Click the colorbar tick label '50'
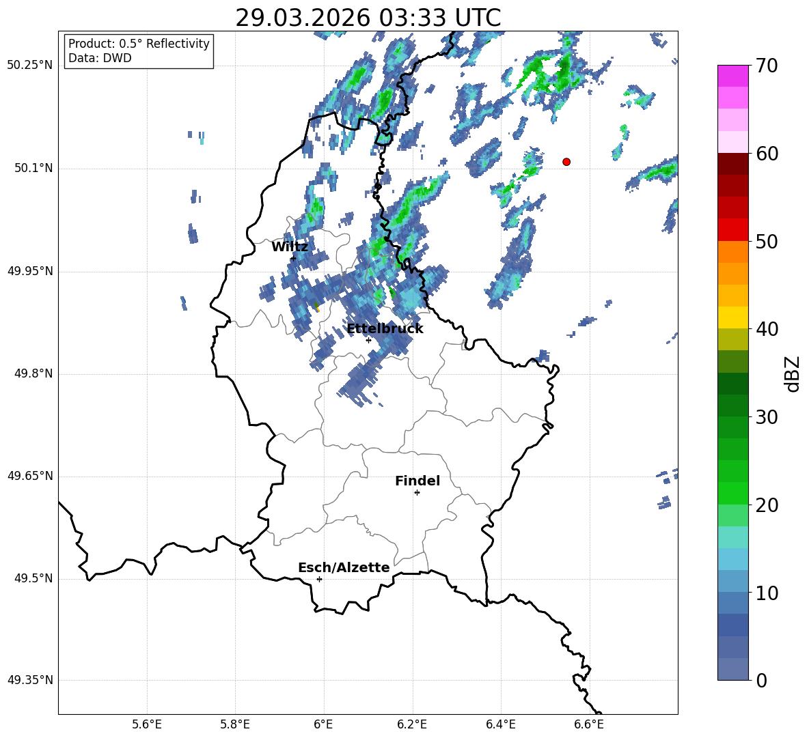 (767, 242)
